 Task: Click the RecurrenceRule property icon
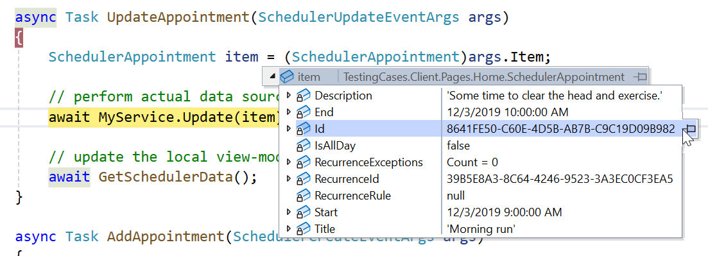coord(303,196)
